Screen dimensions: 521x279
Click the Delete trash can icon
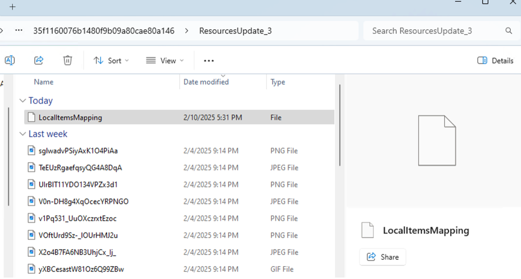[x=68, y=60]
